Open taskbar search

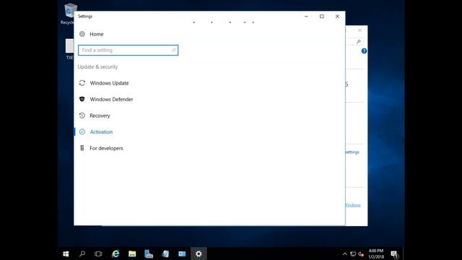[x=82, y=253]
